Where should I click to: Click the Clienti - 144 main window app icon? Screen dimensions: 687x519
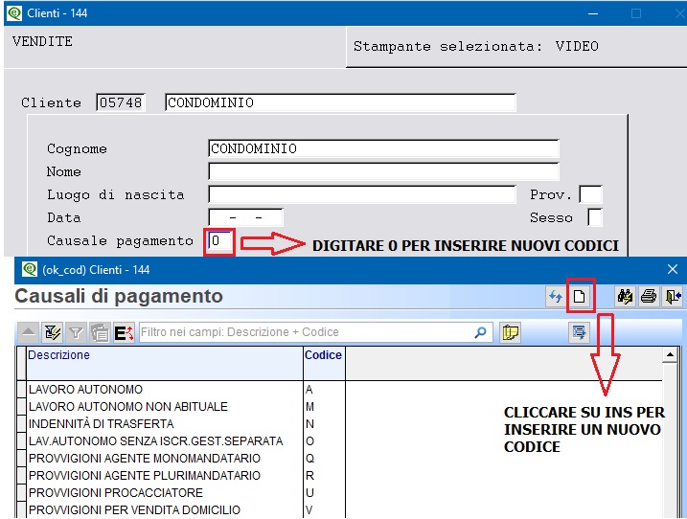pos(14,13)
